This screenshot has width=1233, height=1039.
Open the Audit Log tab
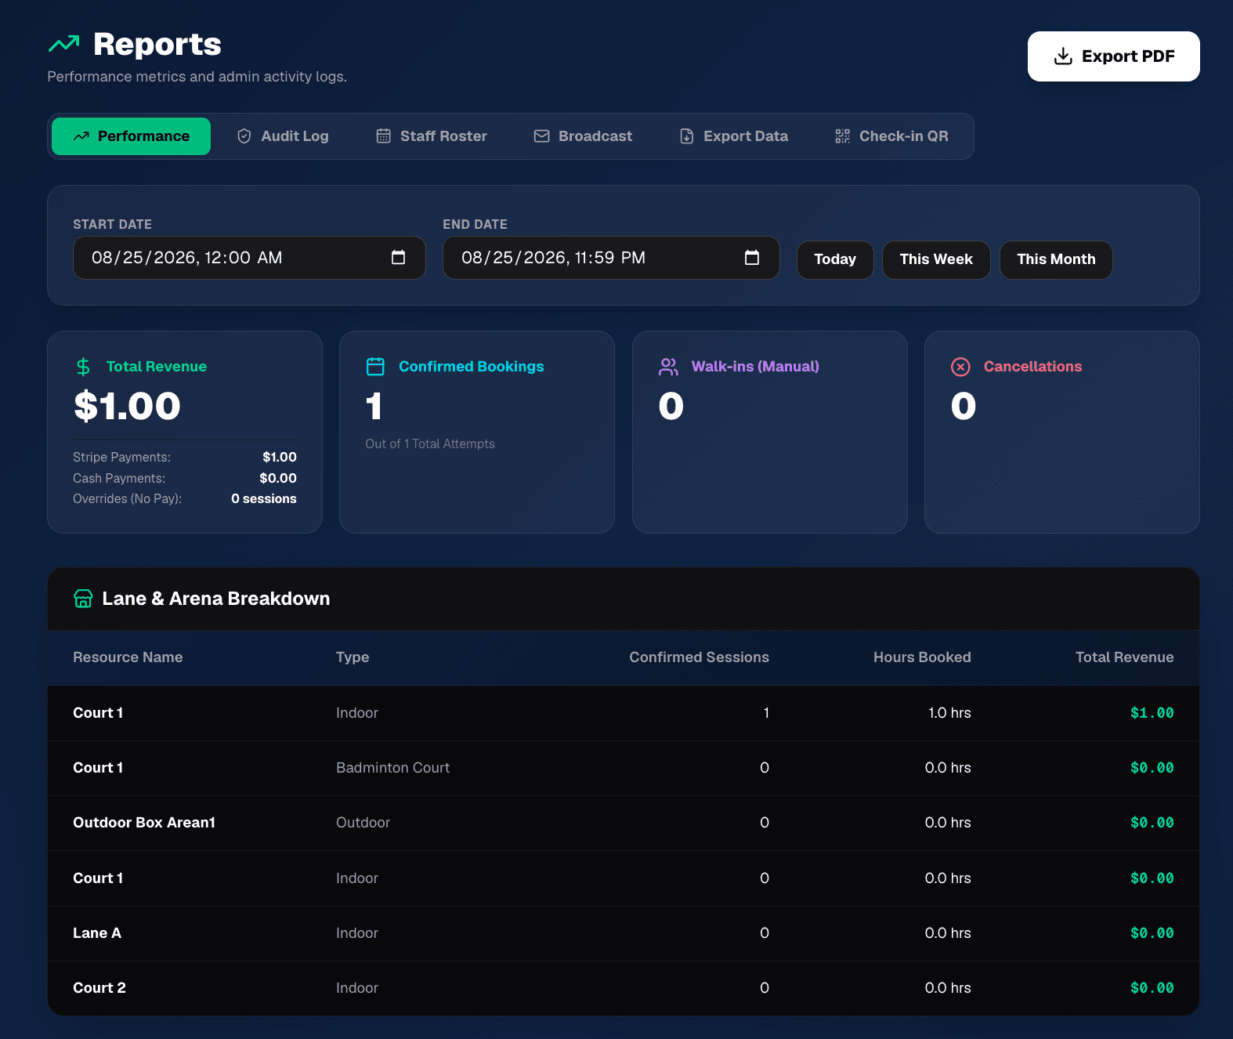click(283, 136)
